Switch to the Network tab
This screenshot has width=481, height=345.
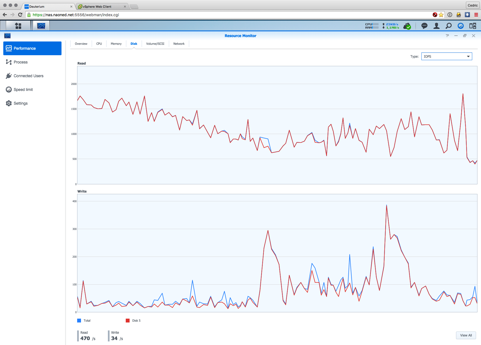click(x=179, y=44)
